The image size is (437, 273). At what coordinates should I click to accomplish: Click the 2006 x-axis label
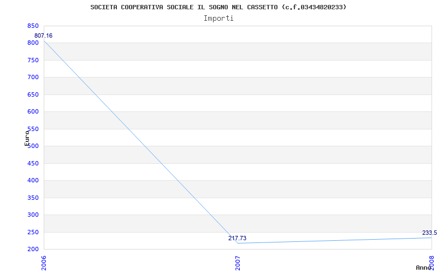tap(44, 263)
